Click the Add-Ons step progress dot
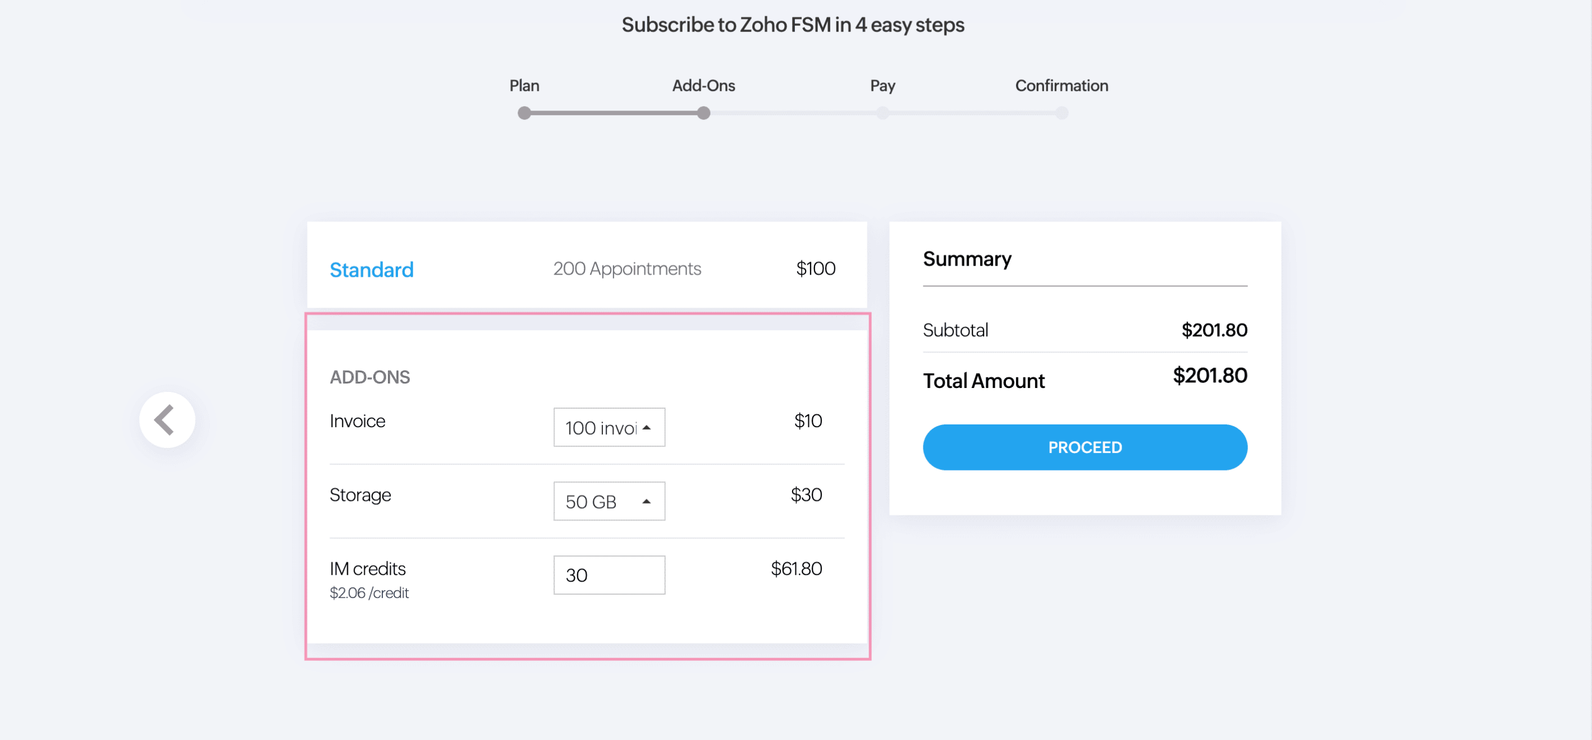This screenshot has width=1592, height=740. pos(703,113)
